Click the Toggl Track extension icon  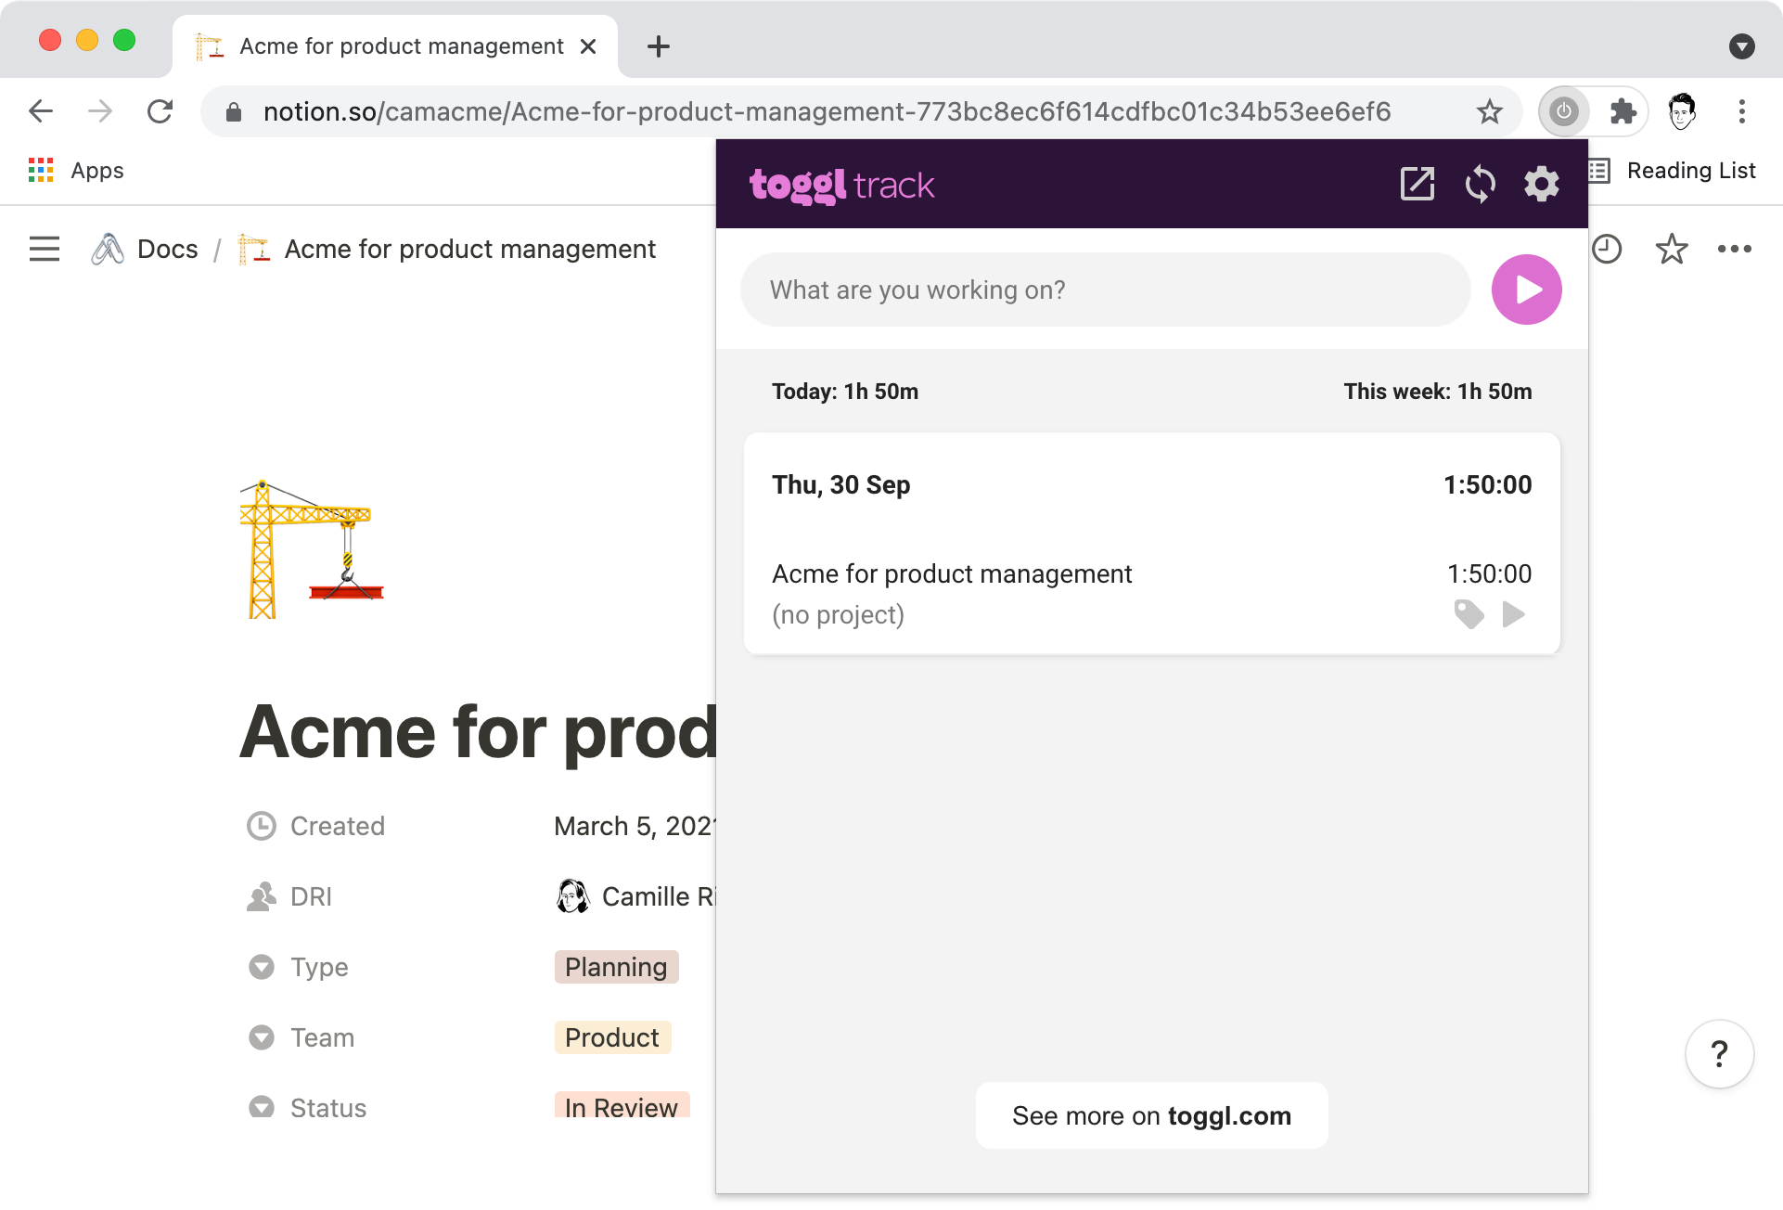[x=1564, y=111]
